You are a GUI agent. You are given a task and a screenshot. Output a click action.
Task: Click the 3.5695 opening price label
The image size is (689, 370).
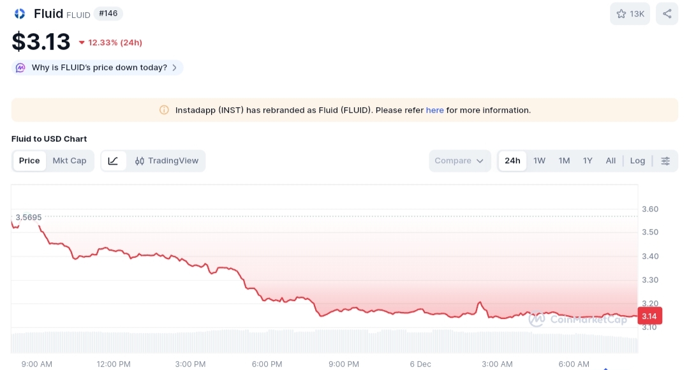29,217
